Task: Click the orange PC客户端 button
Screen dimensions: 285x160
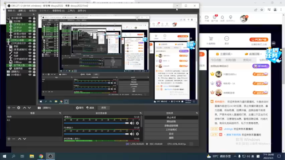Action: [x=259, y=39]
